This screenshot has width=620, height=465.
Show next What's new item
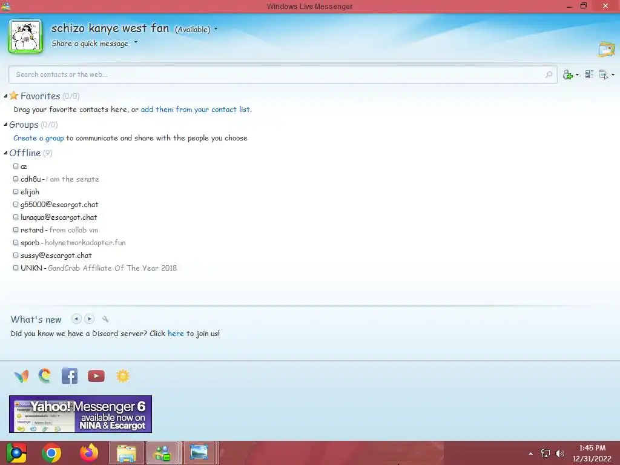coord(90,318)
